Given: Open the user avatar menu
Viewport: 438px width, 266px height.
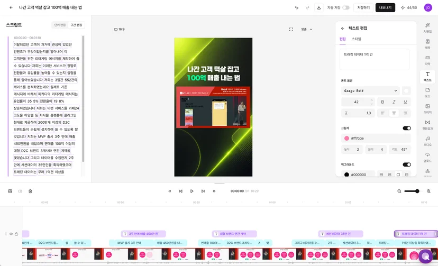Looking at the screenshot, I should click(x=428, y=7).
